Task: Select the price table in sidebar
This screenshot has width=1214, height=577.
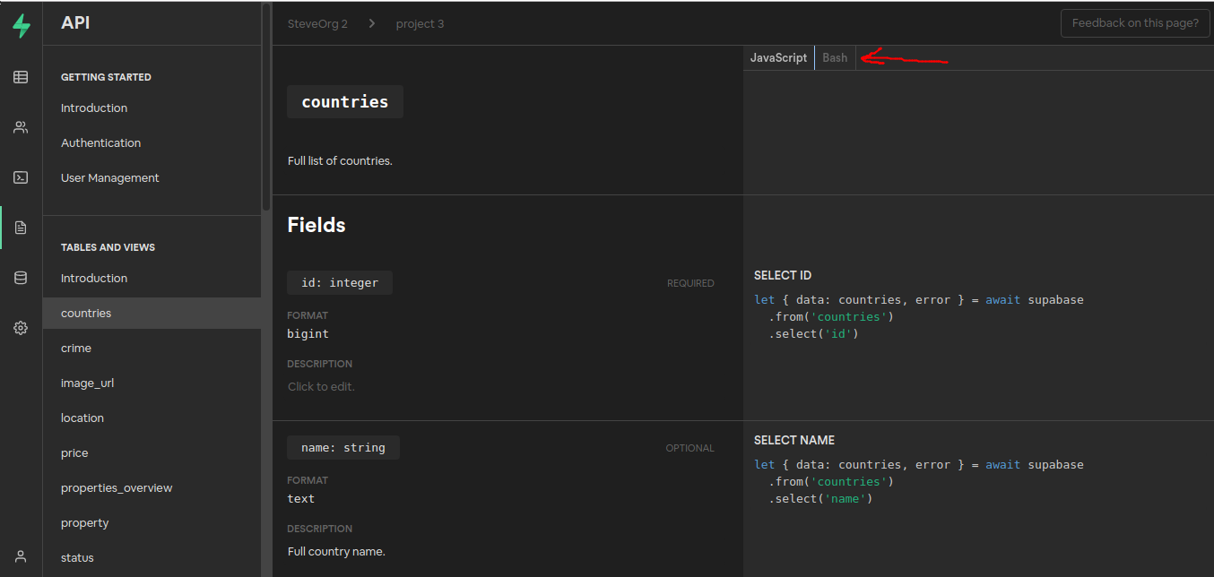Action: click(74, 452)
